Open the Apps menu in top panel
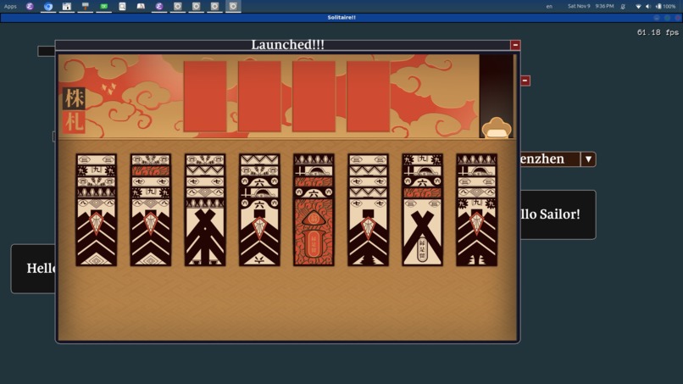This screenshot has height=384, width=683. pos(10,6)
